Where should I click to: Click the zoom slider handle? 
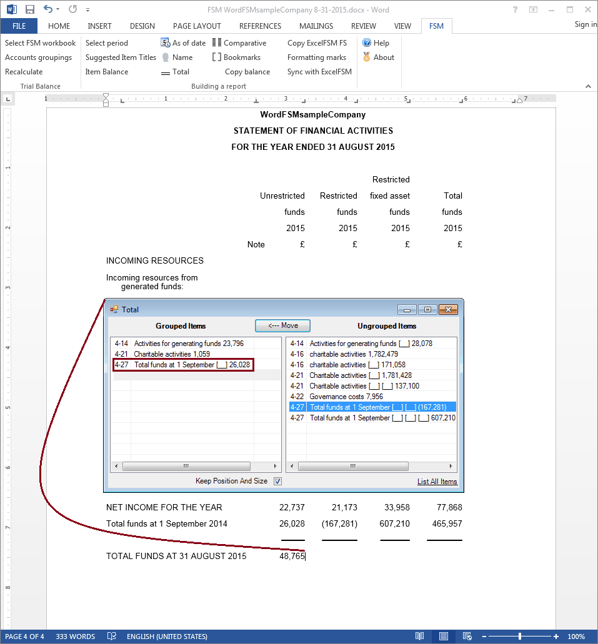(x=520, y=637)
